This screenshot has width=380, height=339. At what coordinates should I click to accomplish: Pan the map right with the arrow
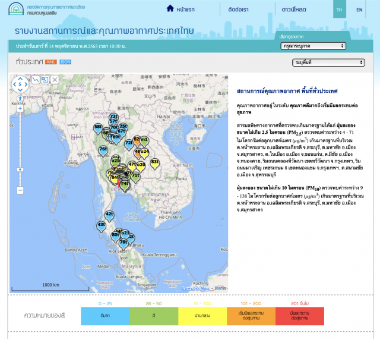[26, 84]
